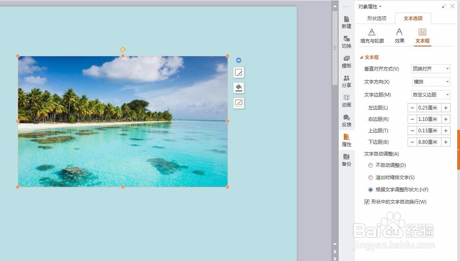Click the outline icon beside image
The height and width of the screenshot is (261, 460).
point(238,103)
